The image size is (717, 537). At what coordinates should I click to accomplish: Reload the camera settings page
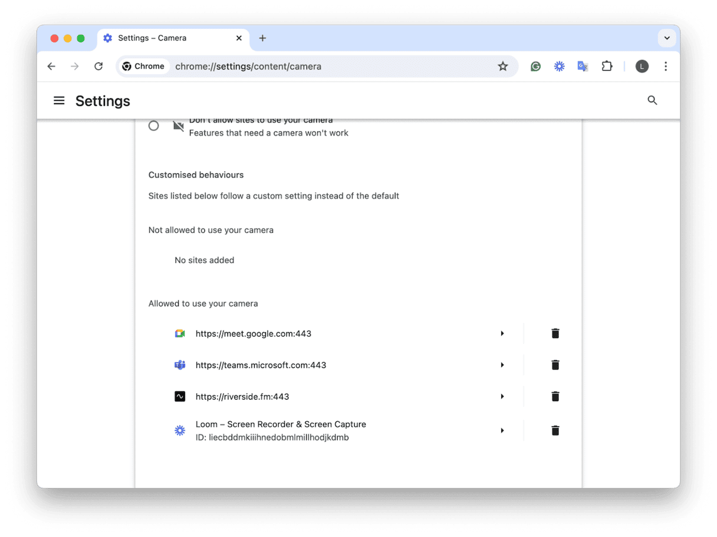pyautogui.click(x=98, y=66)
